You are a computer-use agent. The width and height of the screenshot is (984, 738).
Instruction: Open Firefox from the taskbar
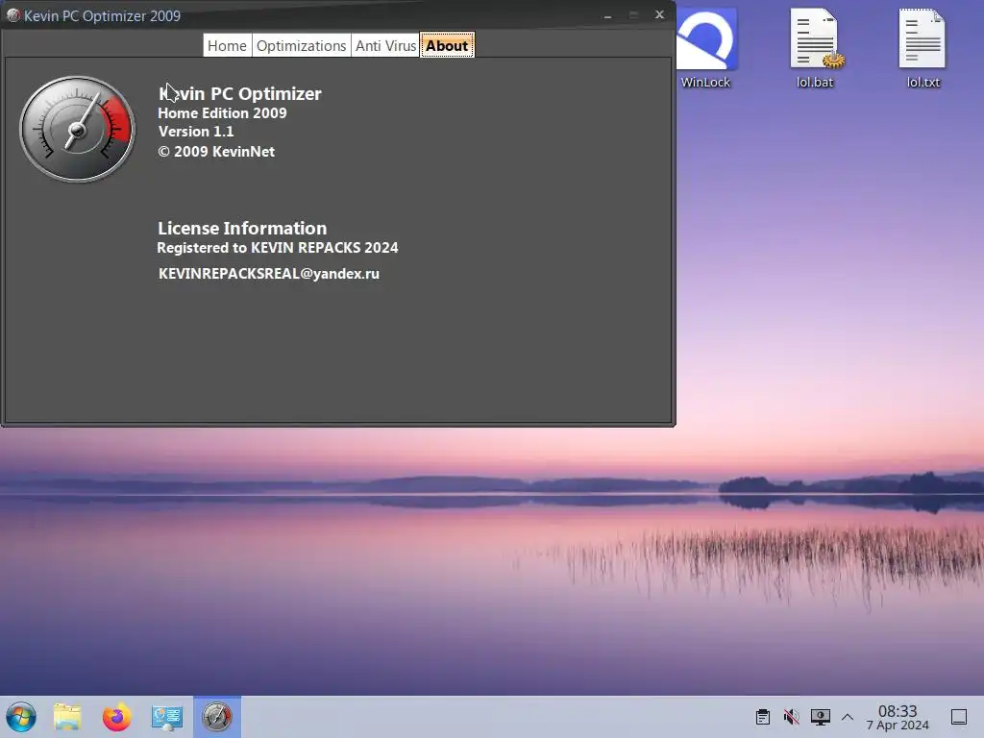pos(116,717)
